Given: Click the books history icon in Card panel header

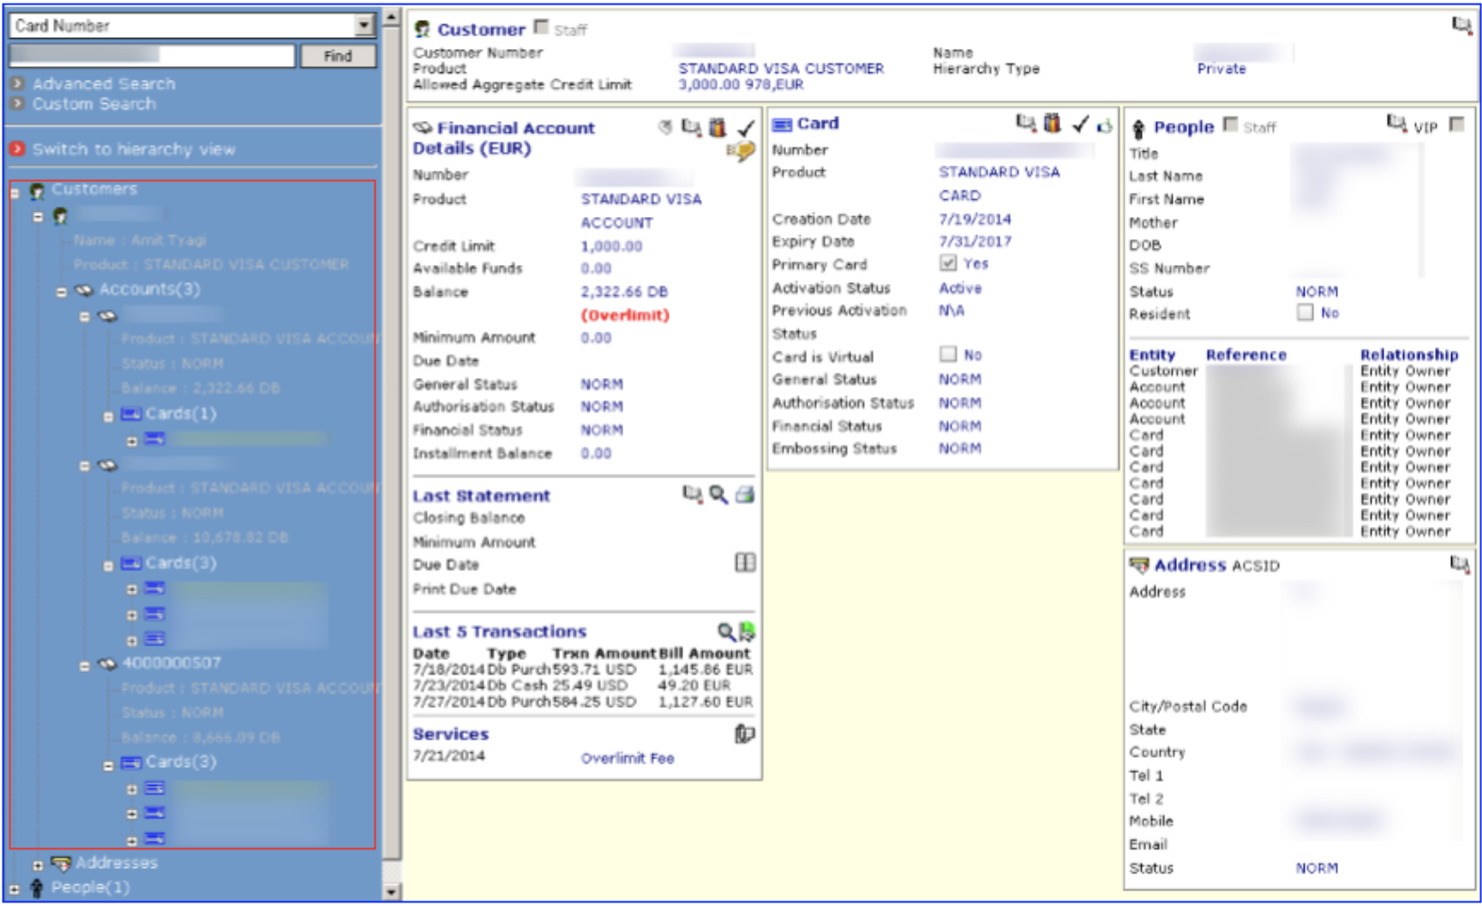Looking at the screenshot, I should (x=1052, y=123).
